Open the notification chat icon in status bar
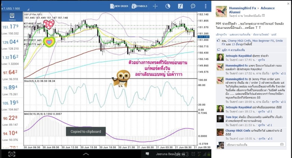Viewport: 292px width, 158px height. [x=147, y=154]
